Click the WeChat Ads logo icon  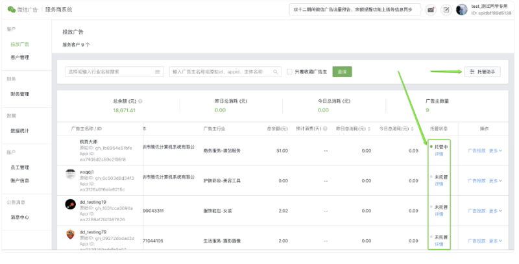click(x=12, y=9)
